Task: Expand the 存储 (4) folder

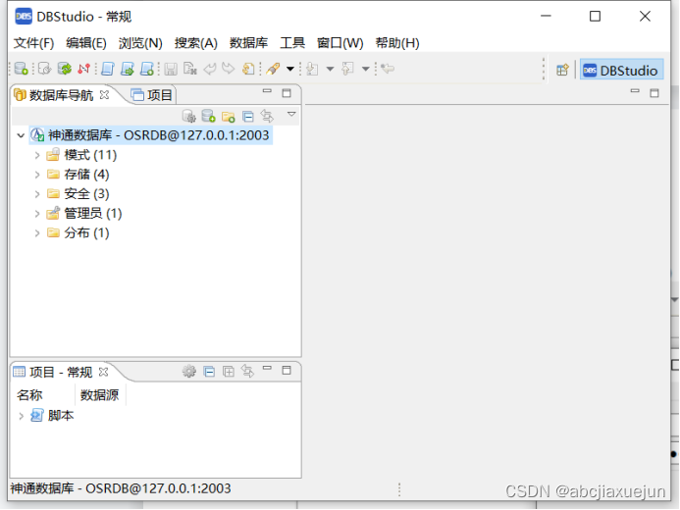Action: 37,175
